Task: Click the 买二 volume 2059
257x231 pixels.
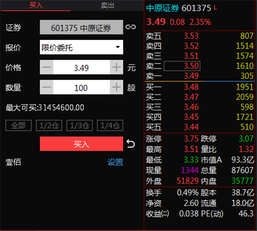Action: pos(245,97)
